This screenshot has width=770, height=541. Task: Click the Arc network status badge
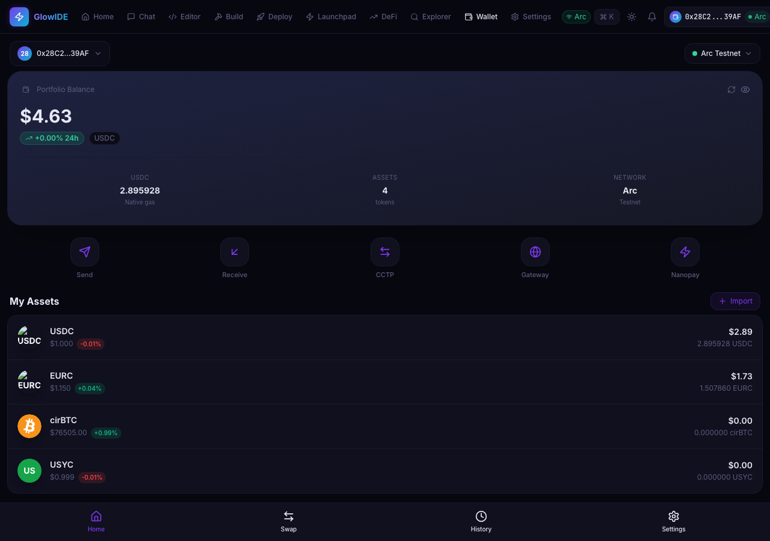pos(576,17)
